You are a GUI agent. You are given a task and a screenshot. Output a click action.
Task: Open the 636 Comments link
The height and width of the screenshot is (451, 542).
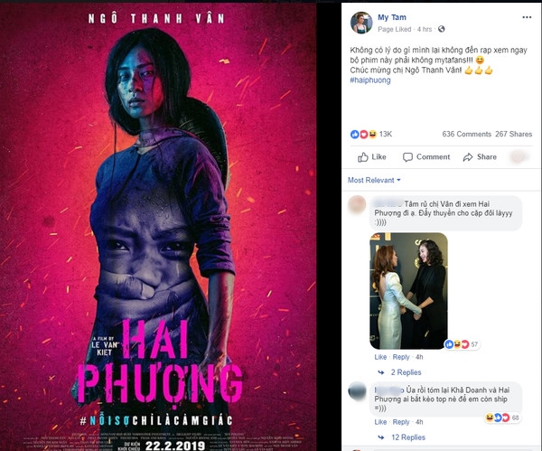click(467, 134)
